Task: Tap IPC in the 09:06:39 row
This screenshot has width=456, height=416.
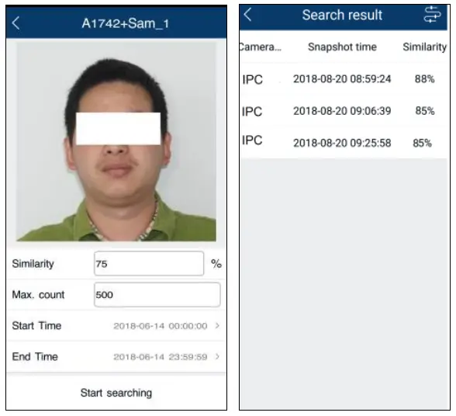Action: [x=252, y=111]
